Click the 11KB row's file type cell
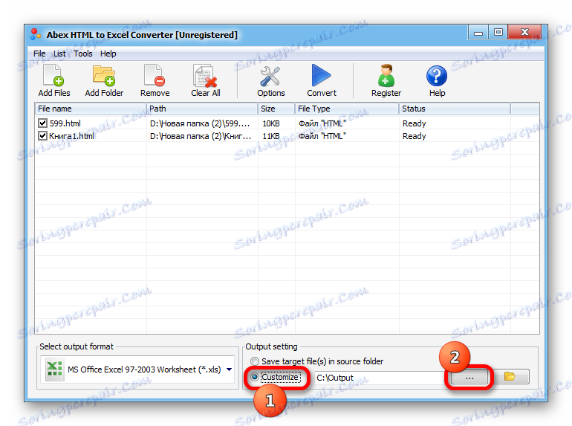 point(322,136)
